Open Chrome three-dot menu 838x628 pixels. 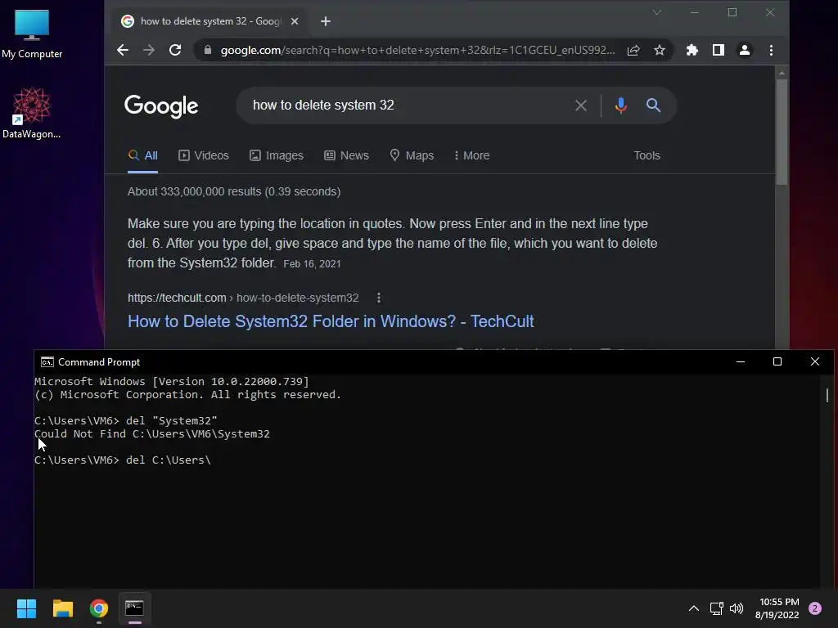771,50
